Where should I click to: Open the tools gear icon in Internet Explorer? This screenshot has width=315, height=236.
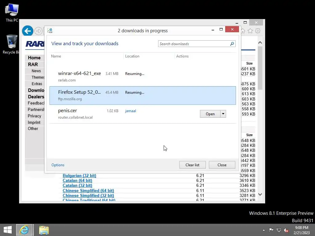(x=258, y=31)
